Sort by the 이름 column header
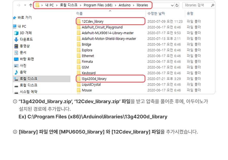Screen dimensions: 228x160 (79, 13)
